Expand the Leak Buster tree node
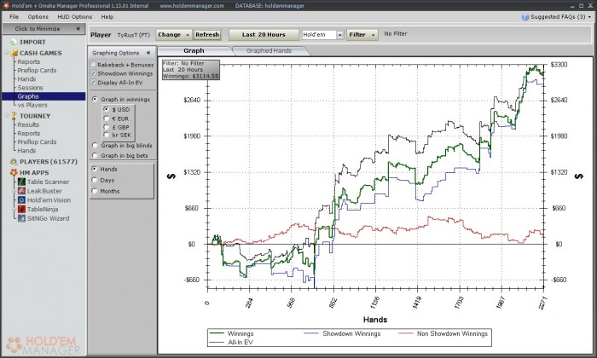The height and width of the screenshot is (358, 597). pyautogui.click(x=14, y=191)
